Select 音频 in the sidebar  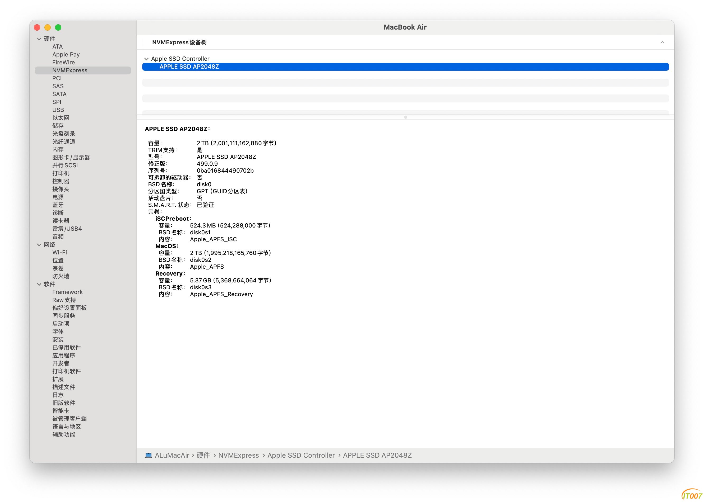click(x=58, y=237)
